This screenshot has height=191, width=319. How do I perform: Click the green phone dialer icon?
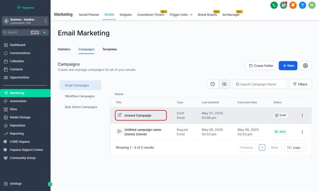click(x=274, y=5)
